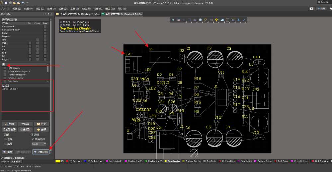The height and width of the screenshot is (172, 332).
Task: Click the blue Bottom Layer color swatch
Action: pyautogui.click(x=85, y=161)
